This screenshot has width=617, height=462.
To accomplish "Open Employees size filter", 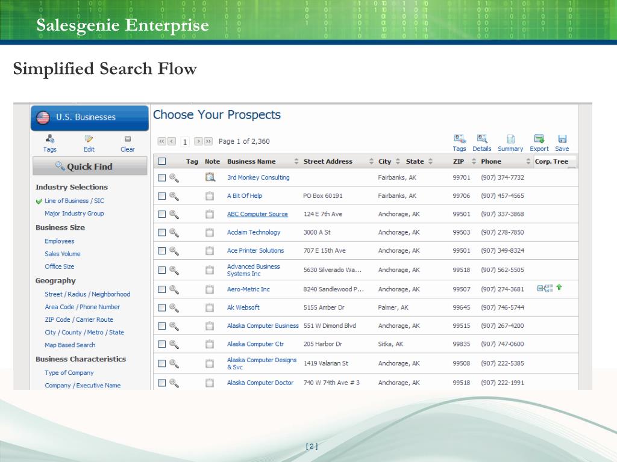I will 60,241.
